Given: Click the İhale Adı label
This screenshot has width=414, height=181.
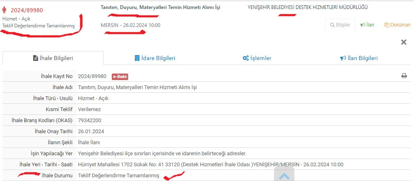Looking at the screenshot, I should click(x=63, y=87).
